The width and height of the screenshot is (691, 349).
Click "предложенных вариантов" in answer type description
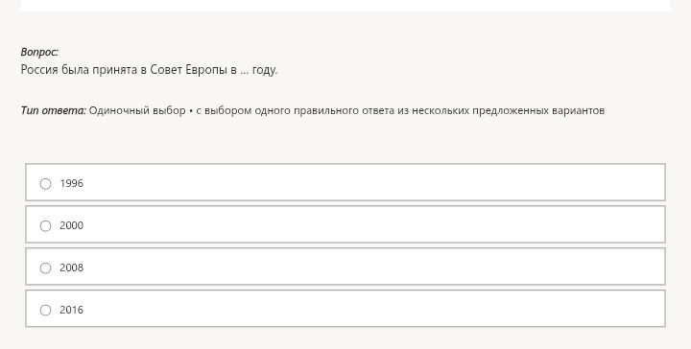538,110
